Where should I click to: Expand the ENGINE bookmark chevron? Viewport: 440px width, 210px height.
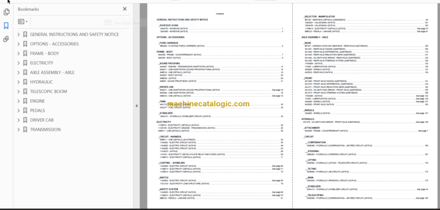click(18, 101)
